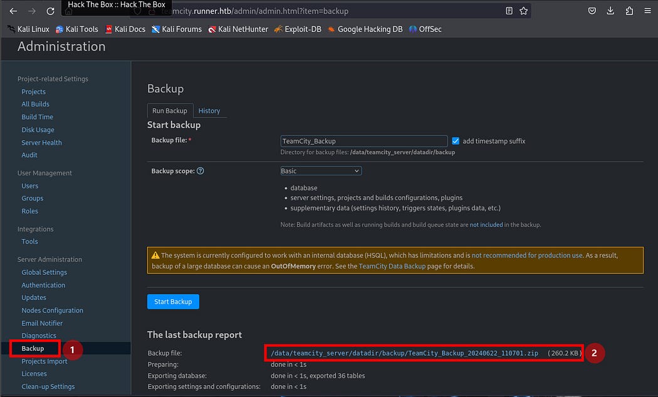Open the 'not included' link in the note

(x=486, y=225)
